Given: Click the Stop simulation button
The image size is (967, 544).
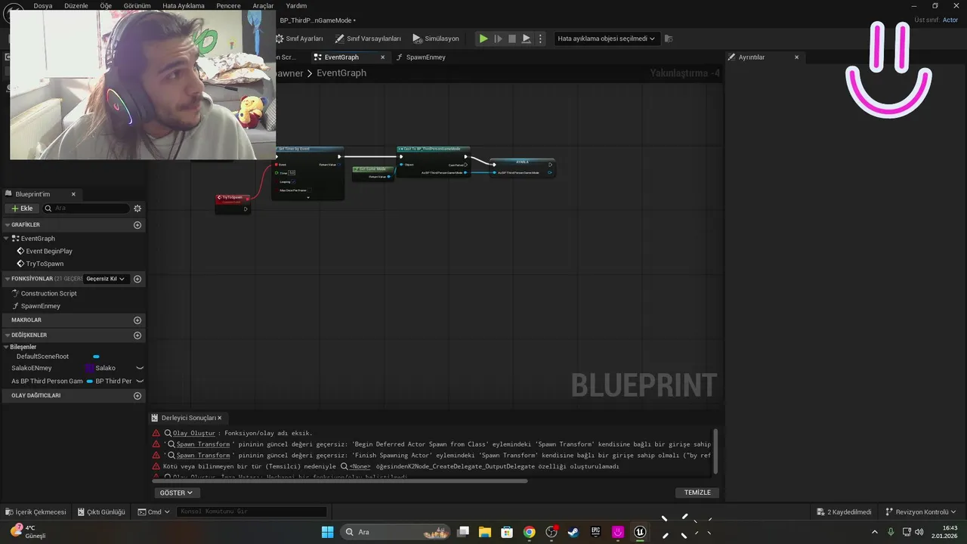Looking at the screenshot, I should 512,39.
